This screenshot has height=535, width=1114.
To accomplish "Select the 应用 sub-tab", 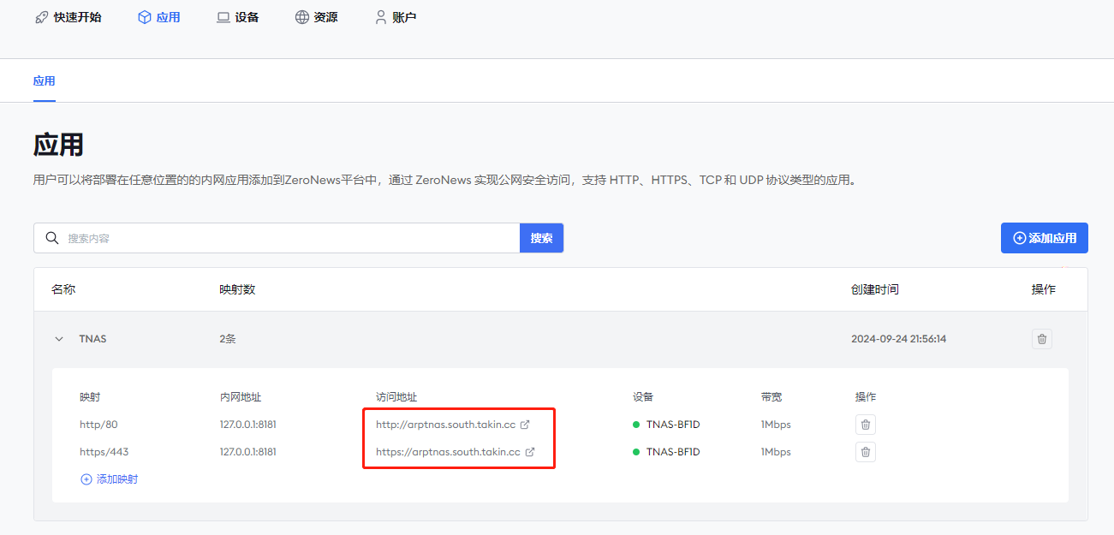I will tap(44, 81).
